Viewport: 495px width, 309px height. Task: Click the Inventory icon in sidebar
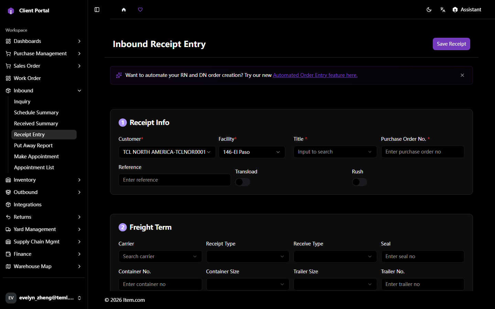[x=8, y=180]
